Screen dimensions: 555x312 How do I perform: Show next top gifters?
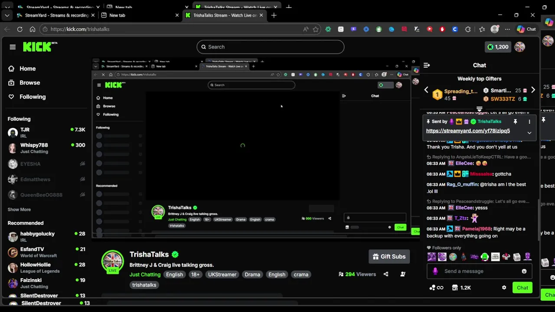point(533,90)
